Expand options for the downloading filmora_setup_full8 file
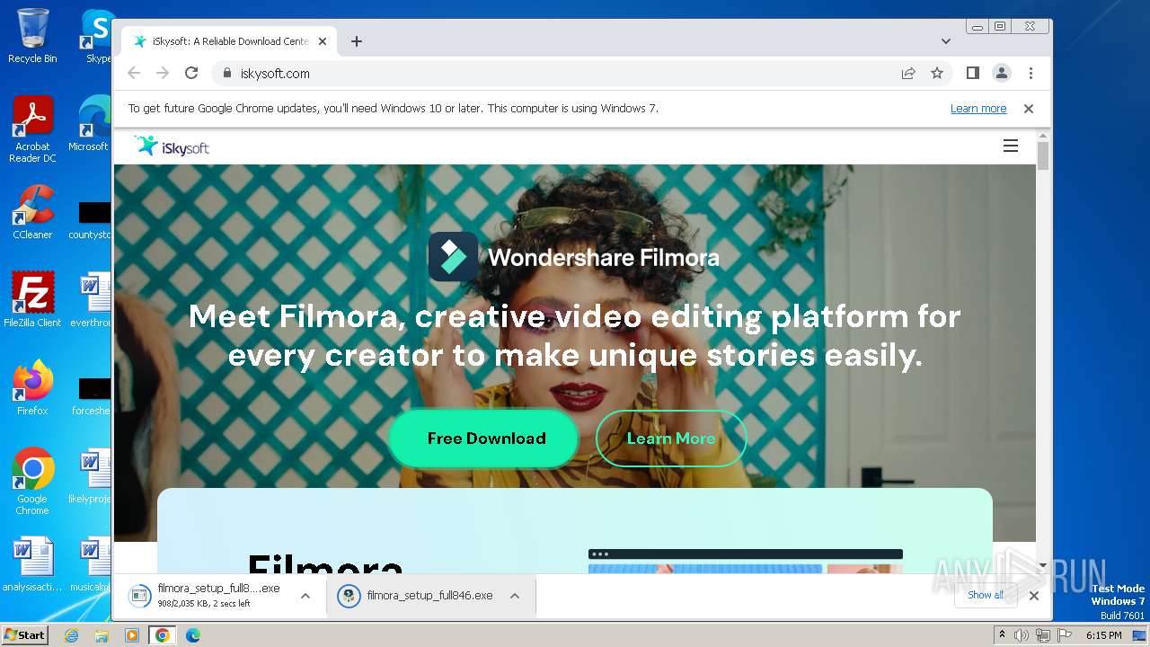 [x=305, y=596]
